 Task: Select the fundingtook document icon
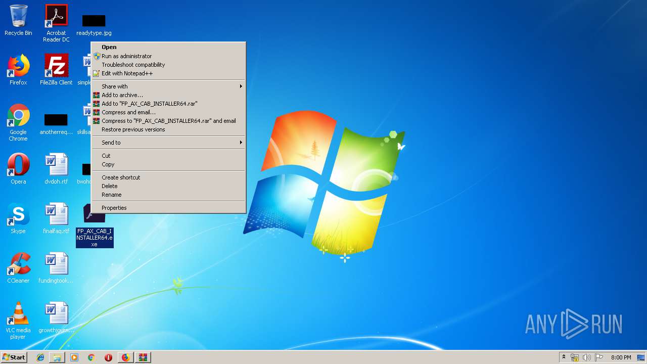point(56,268)
